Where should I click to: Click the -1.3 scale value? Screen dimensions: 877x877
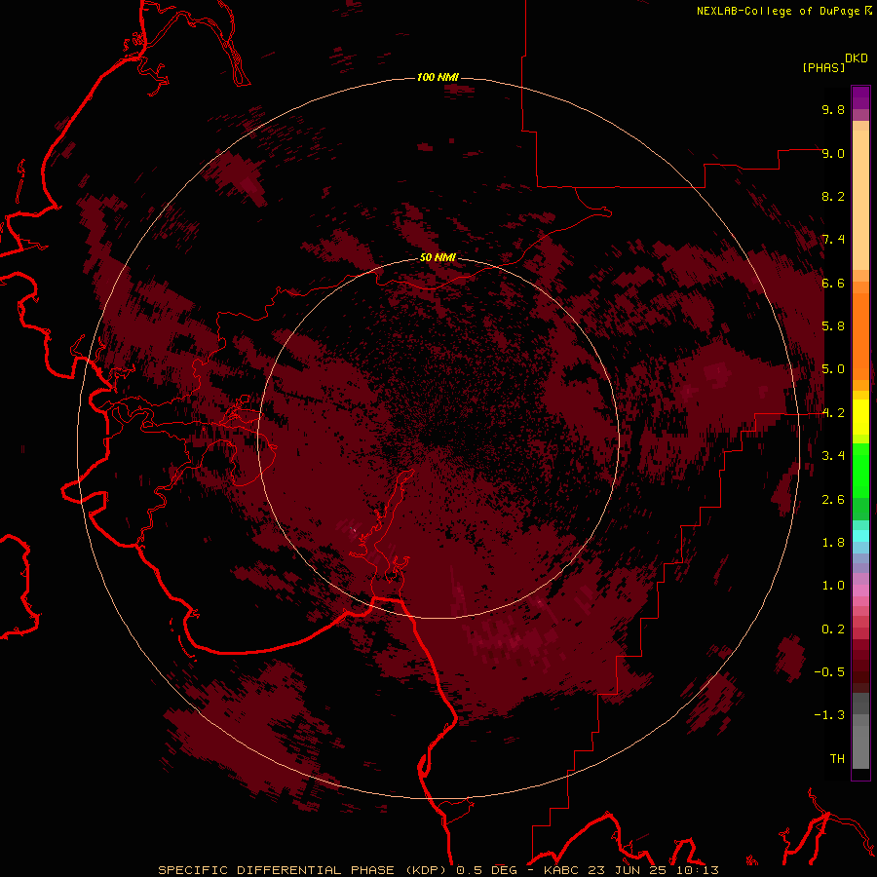(x=829, y=715)
